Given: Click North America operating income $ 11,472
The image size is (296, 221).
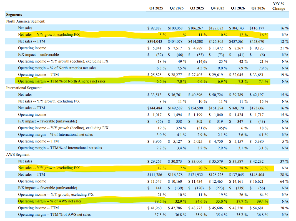Looking at the screenshot, I should (216, 48).
